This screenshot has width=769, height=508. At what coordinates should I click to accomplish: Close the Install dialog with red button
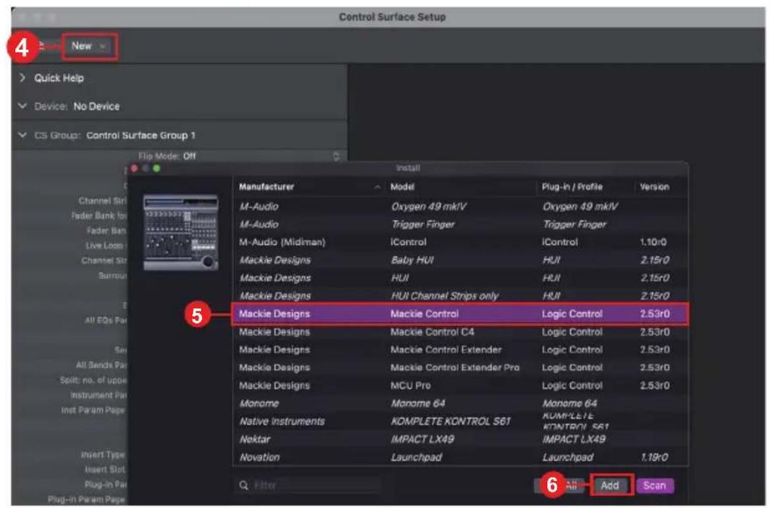click(135, 168)
